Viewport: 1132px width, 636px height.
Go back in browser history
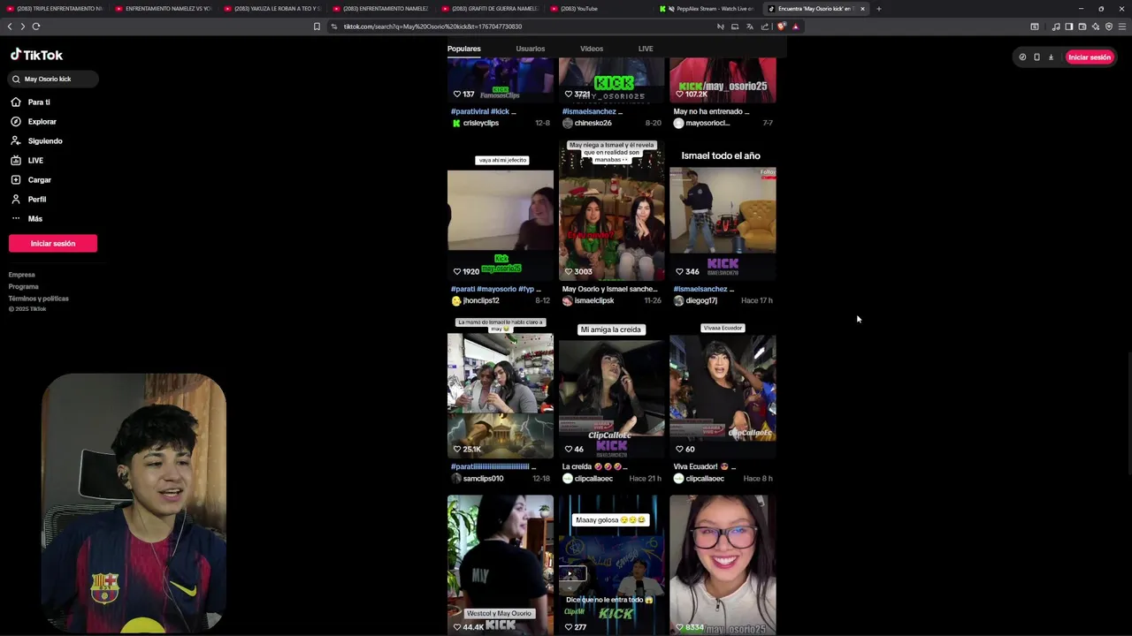(10, 26)
